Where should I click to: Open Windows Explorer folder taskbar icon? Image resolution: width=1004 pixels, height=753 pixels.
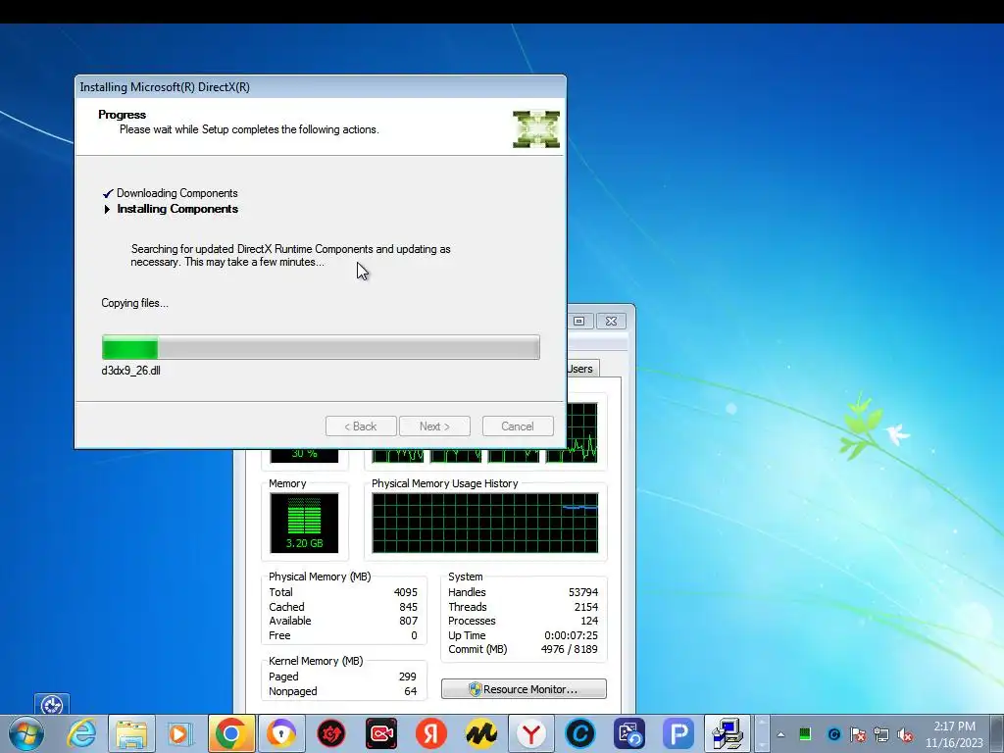point(131,733)
